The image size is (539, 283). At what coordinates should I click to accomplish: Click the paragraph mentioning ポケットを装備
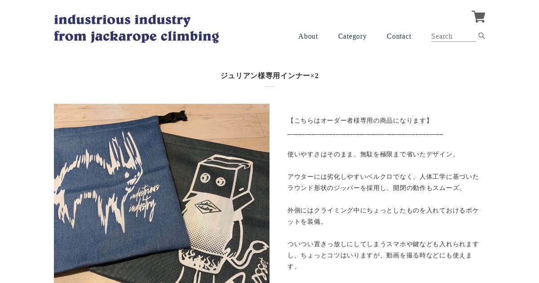coord(383,216)
